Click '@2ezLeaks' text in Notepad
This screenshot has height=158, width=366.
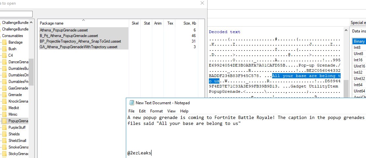(139, 153)
